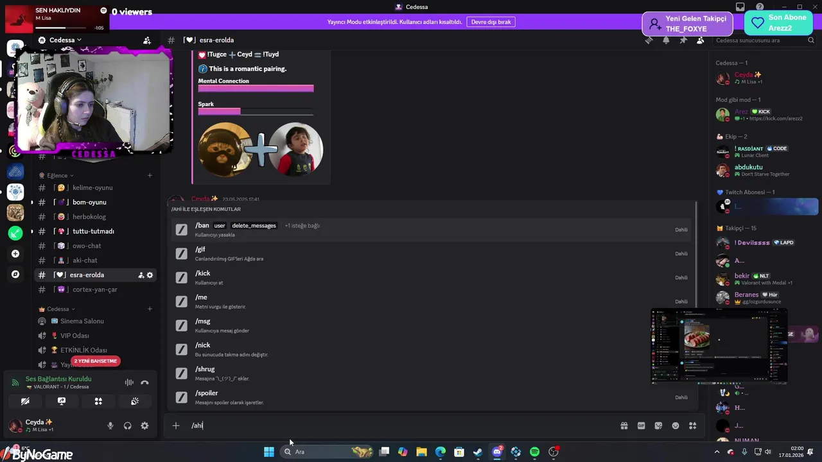Choose the /spoiler command
822x462 pixels.
(432, 397)
